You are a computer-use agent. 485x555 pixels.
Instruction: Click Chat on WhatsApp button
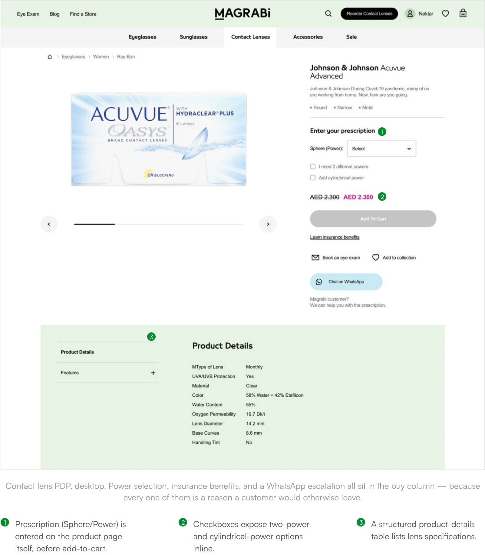coord(346,282)
